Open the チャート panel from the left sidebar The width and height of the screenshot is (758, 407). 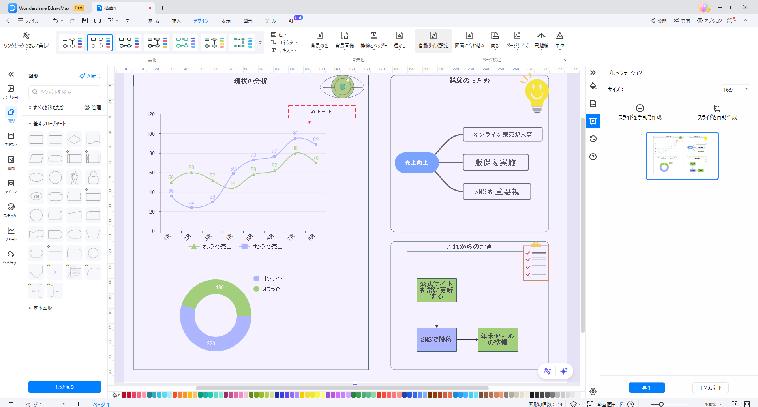(11, 233)
